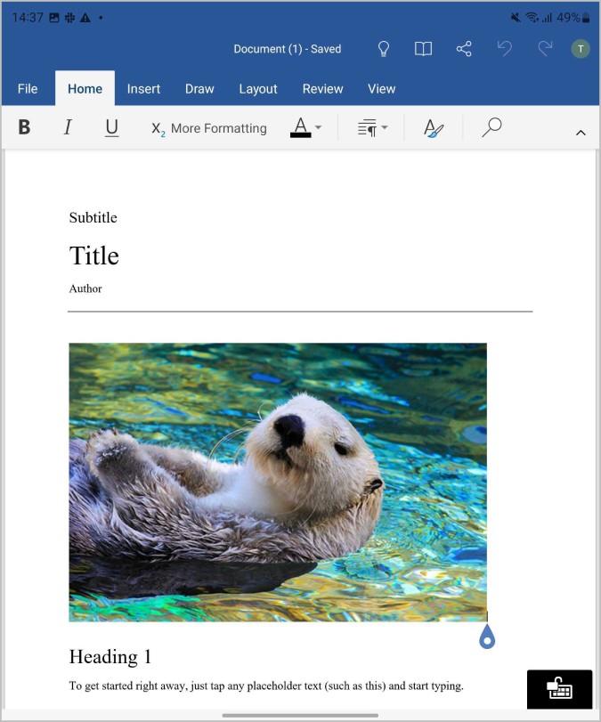This screenshot has height=722, width=601.
Task: Tap the 'To get started' paragraph
Action: tap(266, 686)
